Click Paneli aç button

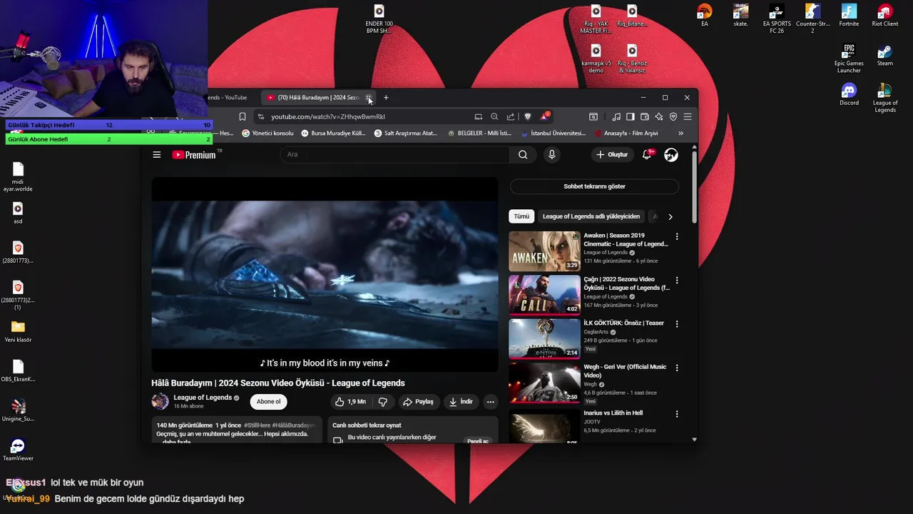pyautogui.click(x=478, y=441)
